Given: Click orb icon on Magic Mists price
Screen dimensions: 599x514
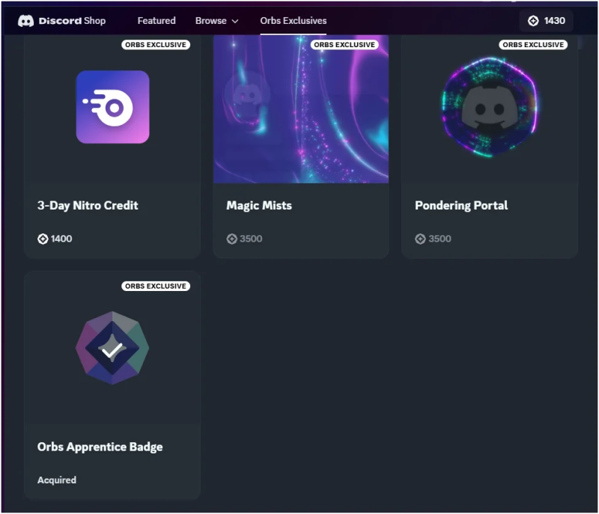Looking at the screenshot, I should tap(231, 239).
